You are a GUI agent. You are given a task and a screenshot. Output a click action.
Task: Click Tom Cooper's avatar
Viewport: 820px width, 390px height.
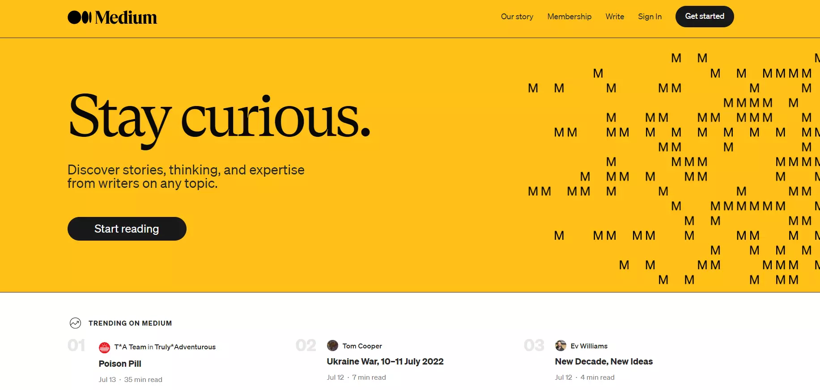pyautogui.click(x=332, y=346)
